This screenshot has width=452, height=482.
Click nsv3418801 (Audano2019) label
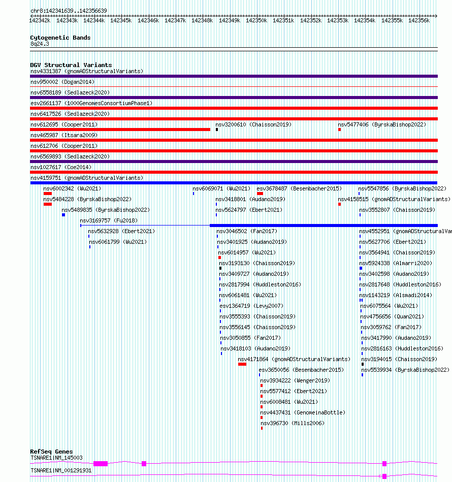(250, 199)
